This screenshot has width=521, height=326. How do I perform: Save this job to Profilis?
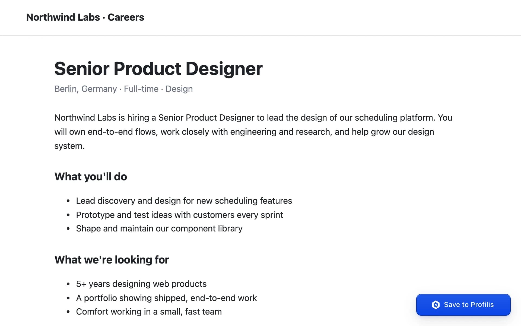463,305
